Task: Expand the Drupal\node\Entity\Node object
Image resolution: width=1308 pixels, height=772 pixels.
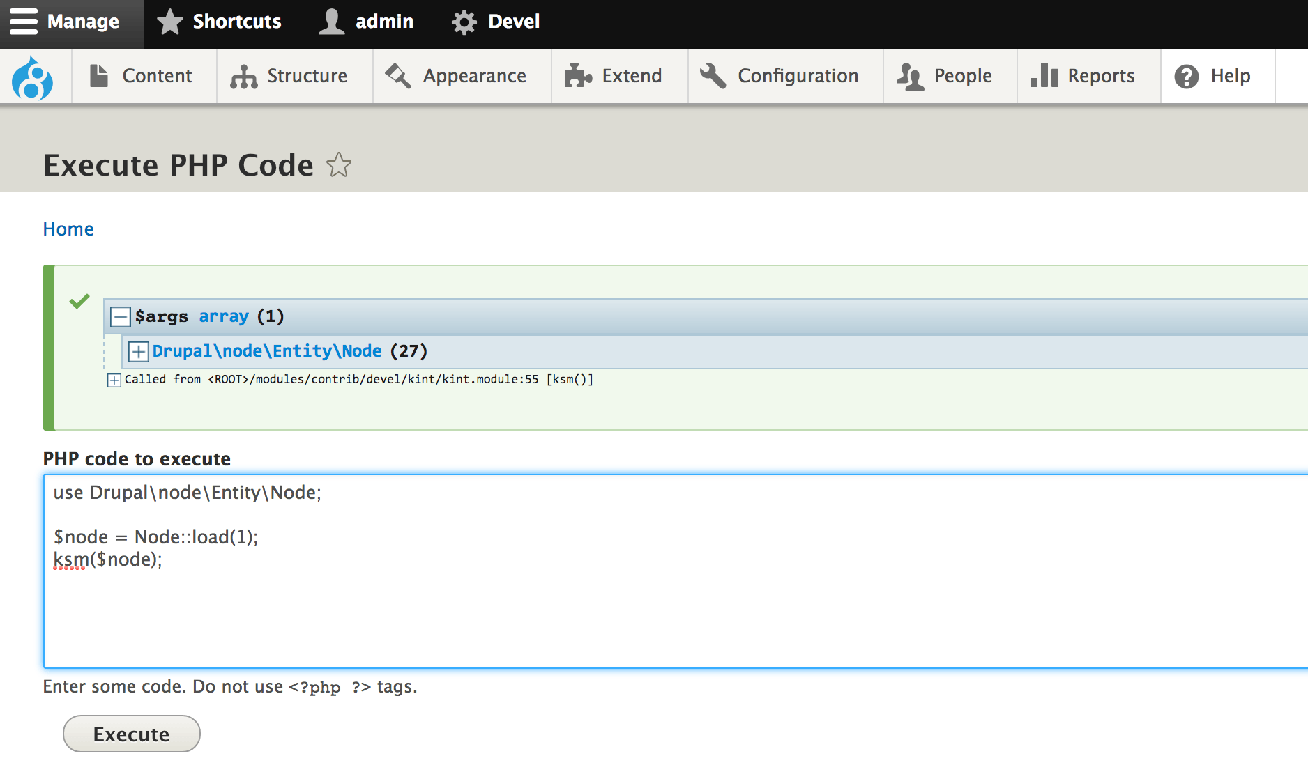Action: pyautogui.click(x=138, y=352)
